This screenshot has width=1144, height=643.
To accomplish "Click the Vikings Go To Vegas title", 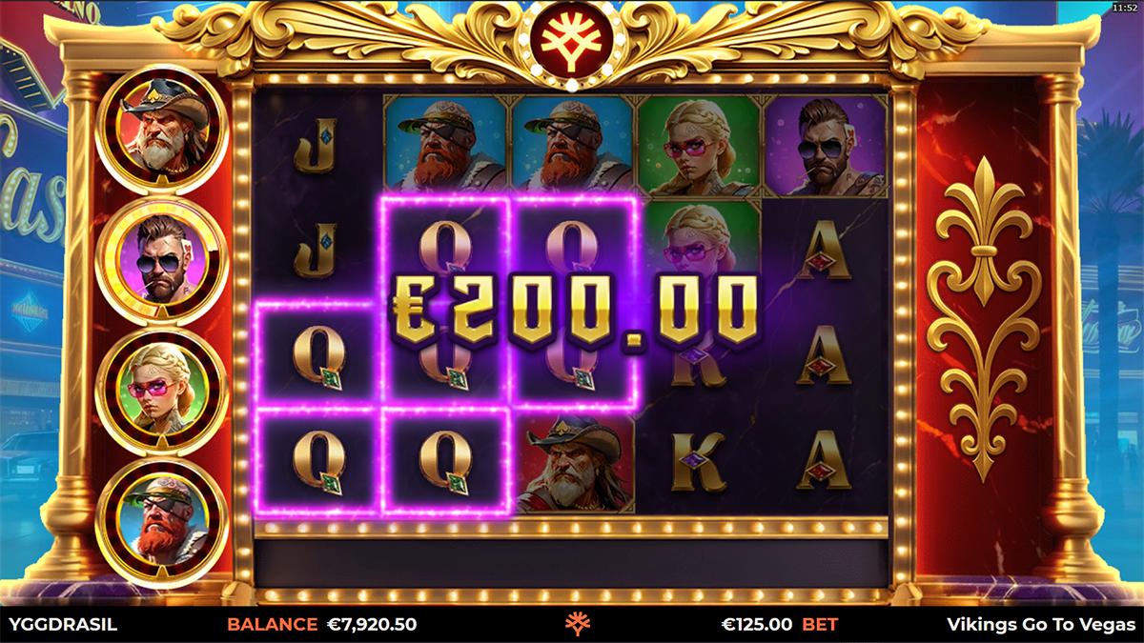I will 1042,625.
